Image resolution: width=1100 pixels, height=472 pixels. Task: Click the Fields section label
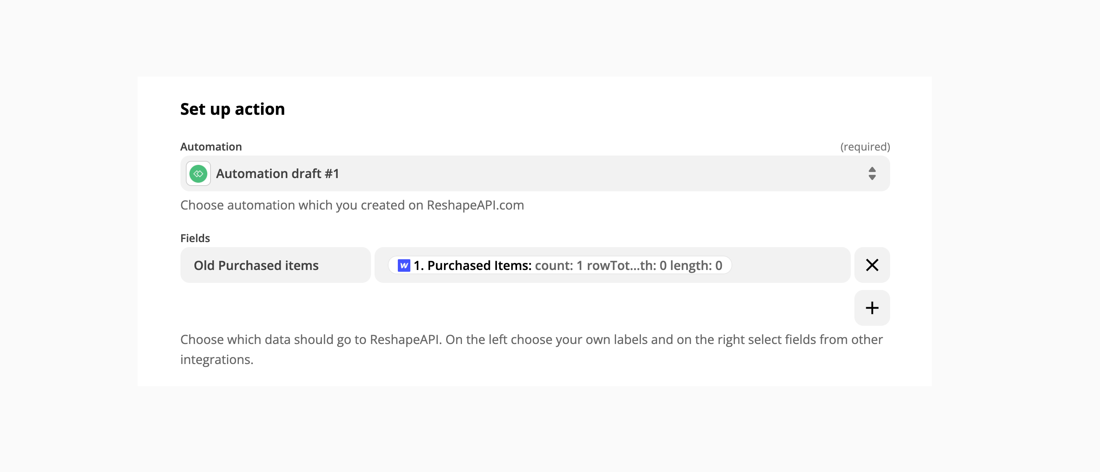coord(195,238)
